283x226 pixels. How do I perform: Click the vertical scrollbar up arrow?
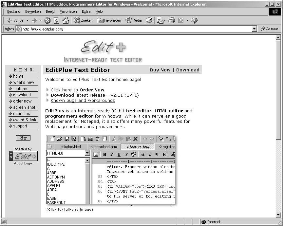pyautogui.click(x=278, y=38)
